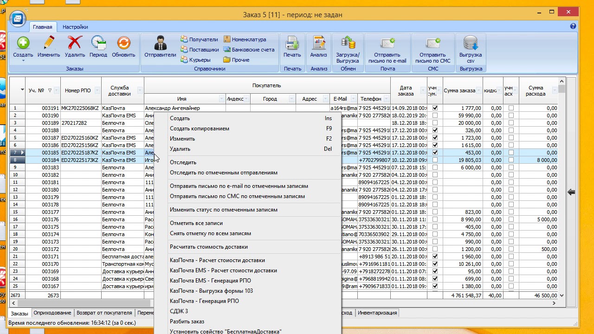
Task: Toggle учн сум. checkbox for order 003190
Action: [x=435, y=116]
